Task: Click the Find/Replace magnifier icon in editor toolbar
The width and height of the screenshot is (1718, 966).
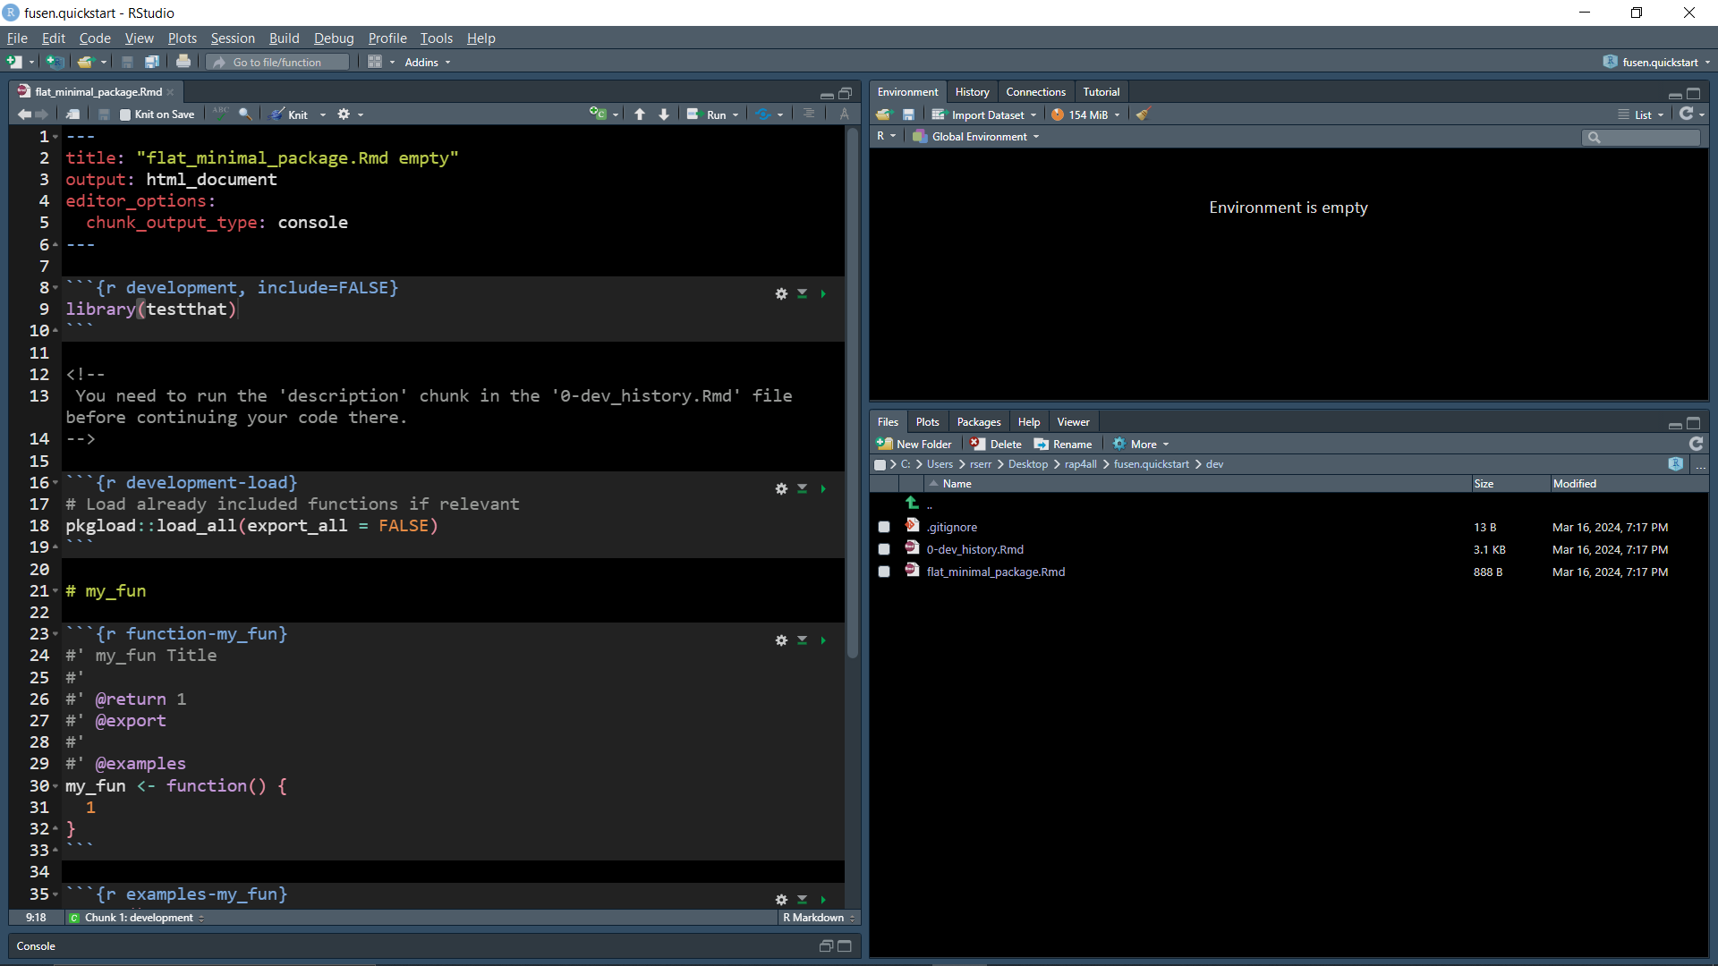Action: tap(245, 114)
